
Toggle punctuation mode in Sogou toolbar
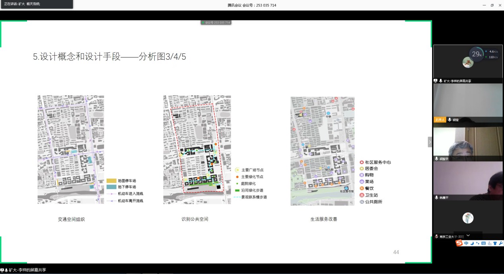(x=477, y=243)
